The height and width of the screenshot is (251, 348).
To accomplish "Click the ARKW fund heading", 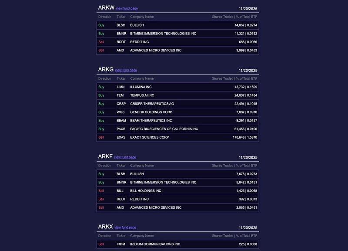I will click(106, 8).
